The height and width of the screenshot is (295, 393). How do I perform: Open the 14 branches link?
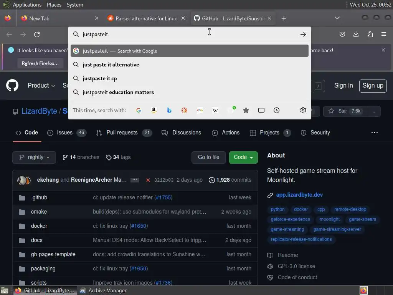(x=81, y=157)
